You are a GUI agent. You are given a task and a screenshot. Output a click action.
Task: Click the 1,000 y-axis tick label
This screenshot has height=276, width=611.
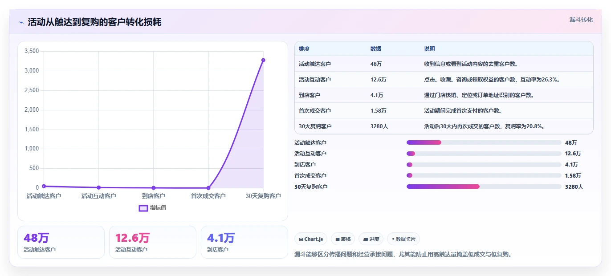tap(32, 149)
